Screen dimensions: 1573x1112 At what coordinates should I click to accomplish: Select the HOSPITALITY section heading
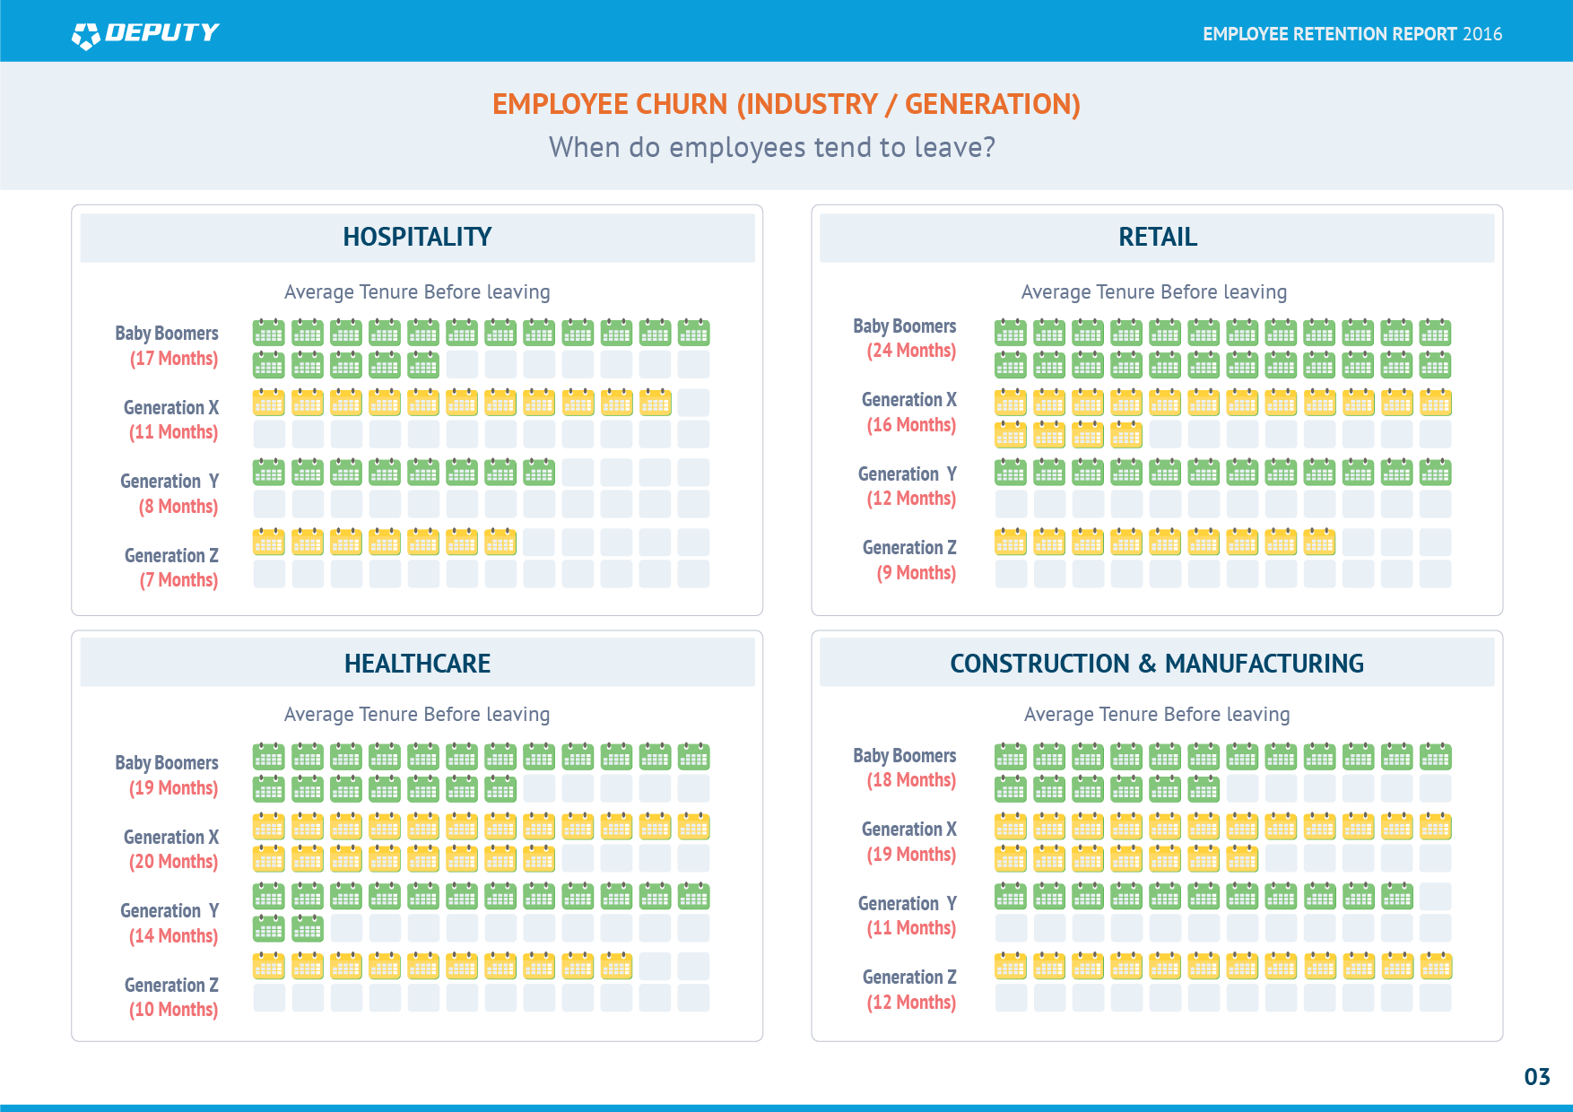tap(417, 237)
